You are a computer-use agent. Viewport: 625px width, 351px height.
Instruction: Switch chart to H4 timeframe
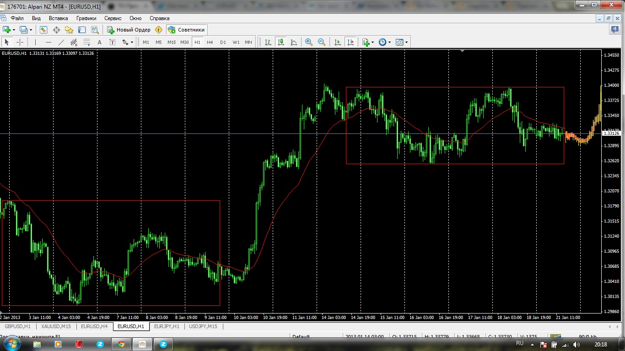tap(210, 42)
